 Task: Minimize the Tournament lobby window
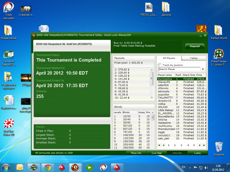coord(200,35)
